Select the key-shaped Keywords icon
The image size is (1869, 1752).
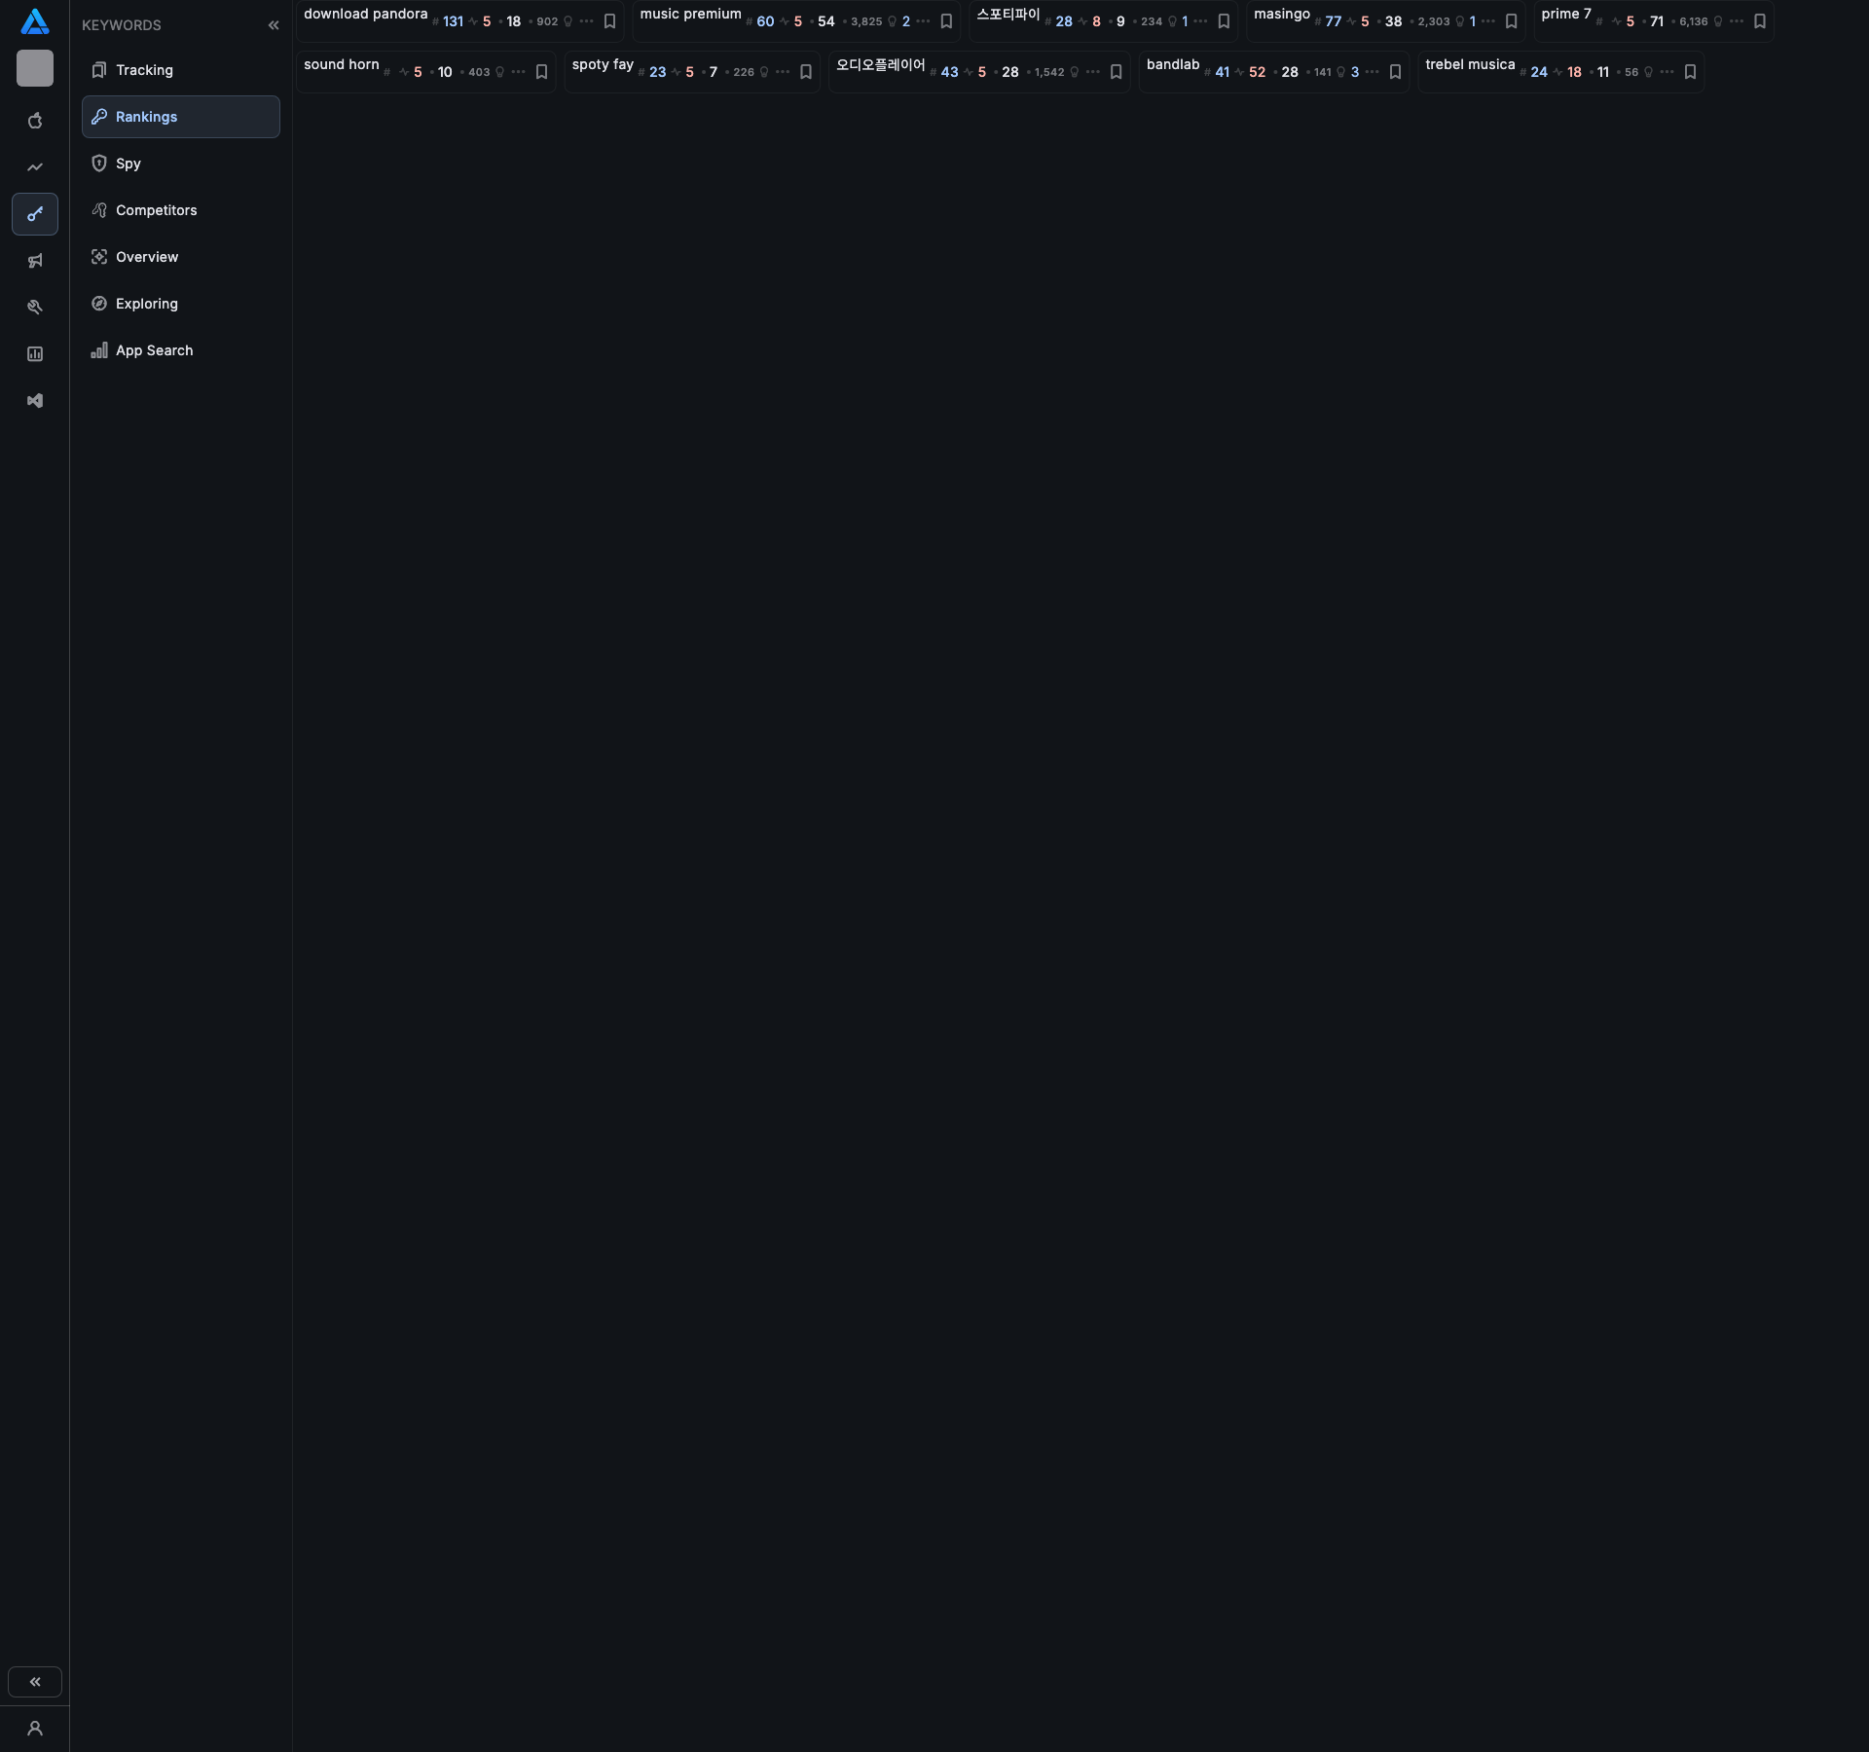pos(35,214)
